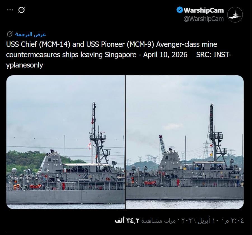The image size is (252, 235).
Task: Click the 'SRC: INST-' source credit text
Action: pyautogui.click(x=214, y=55)
